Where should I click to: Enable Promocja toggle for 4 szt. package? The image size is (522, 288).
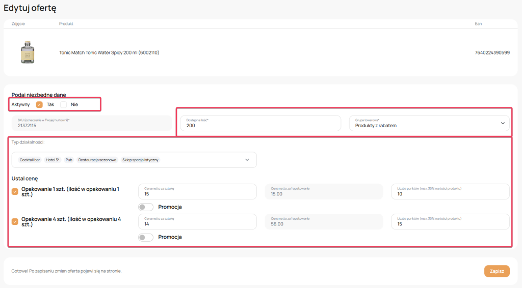(146, 237)
